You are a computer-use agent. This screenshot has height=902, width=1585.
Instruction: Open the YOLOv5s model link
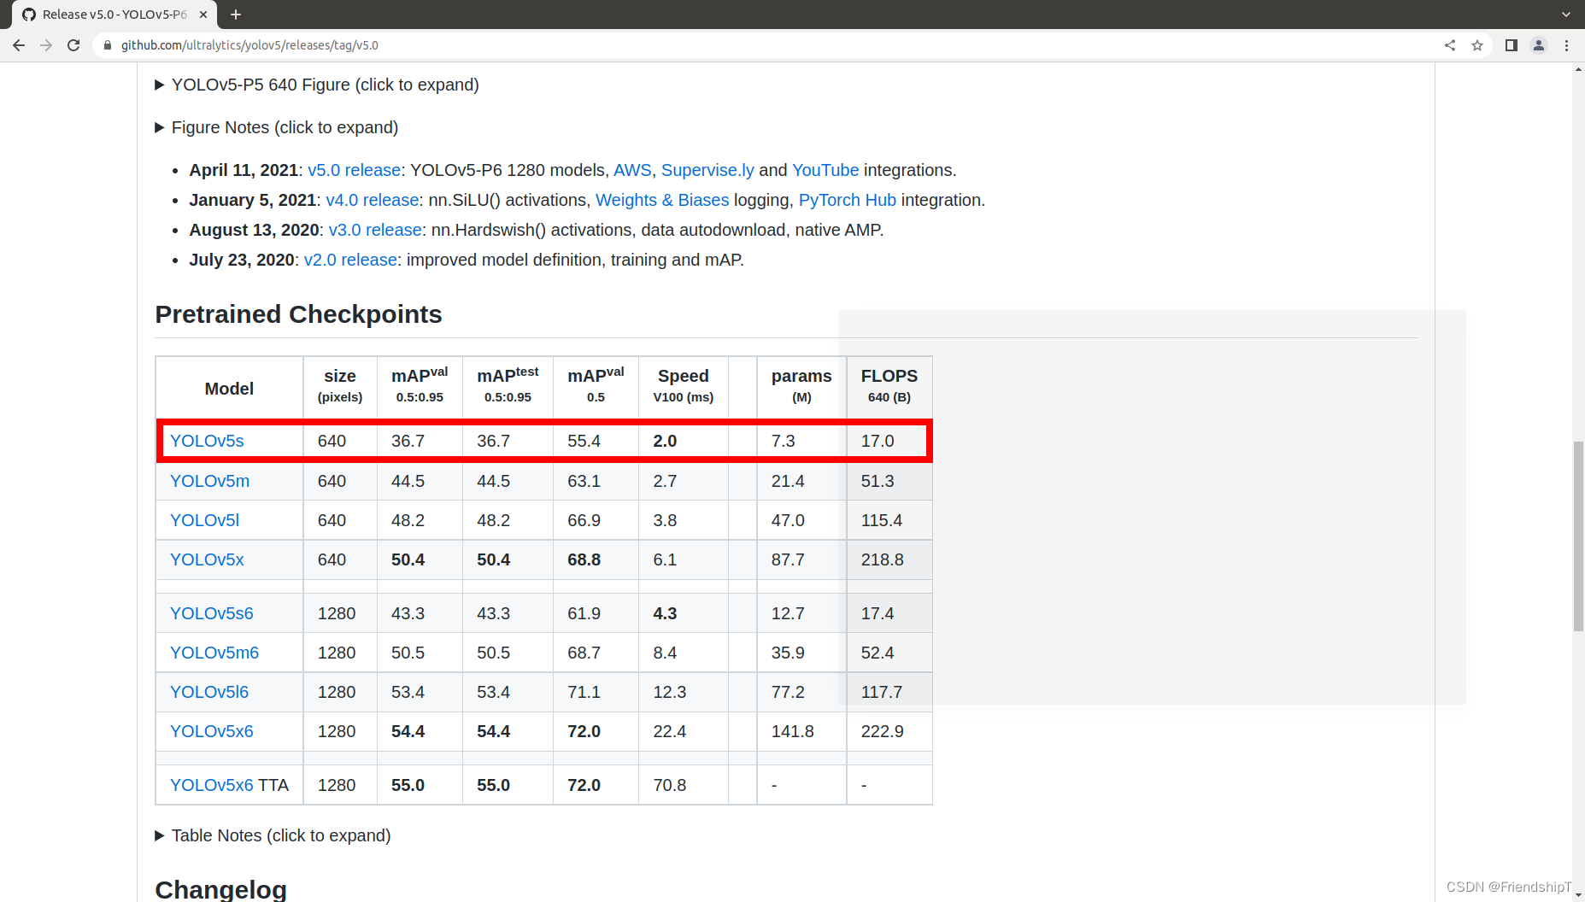point(207,441)
